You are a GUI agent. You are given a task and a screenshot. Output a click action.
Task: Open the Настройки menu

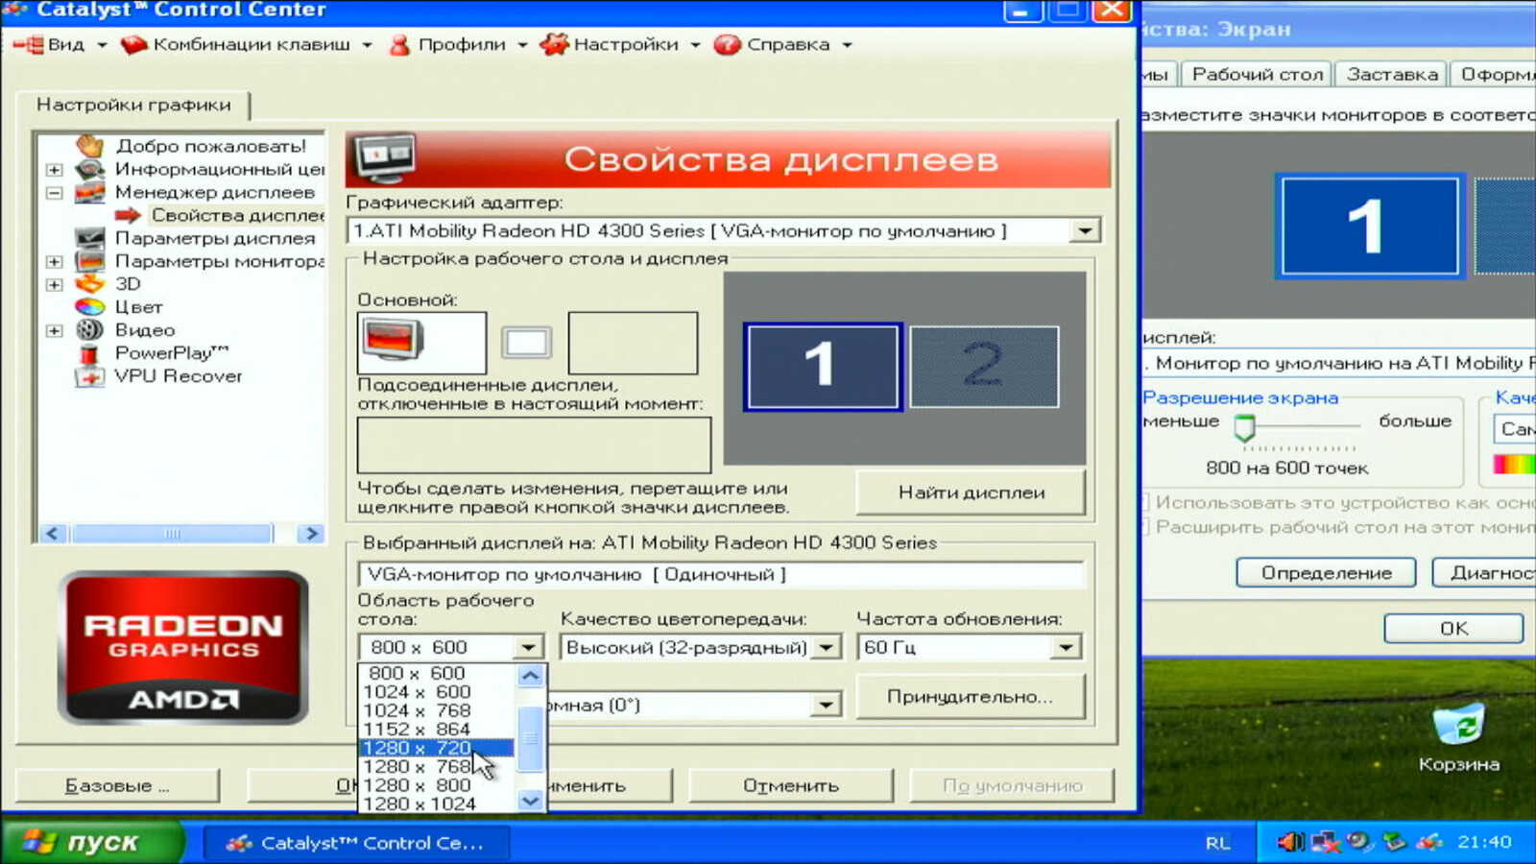pos(620,44)
